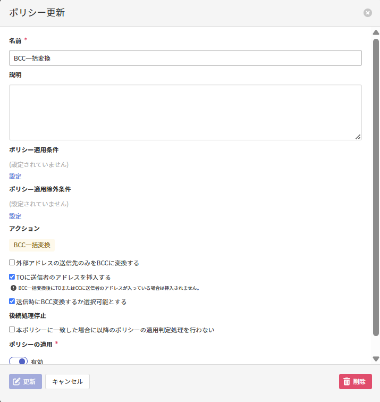Click the vertical scrollbar thumb
The image size is (380, 402).
[x=376, y=186]
